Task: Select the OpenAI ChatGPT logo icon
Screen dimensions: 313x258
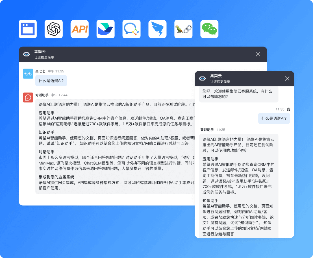Action: [54, 29]
